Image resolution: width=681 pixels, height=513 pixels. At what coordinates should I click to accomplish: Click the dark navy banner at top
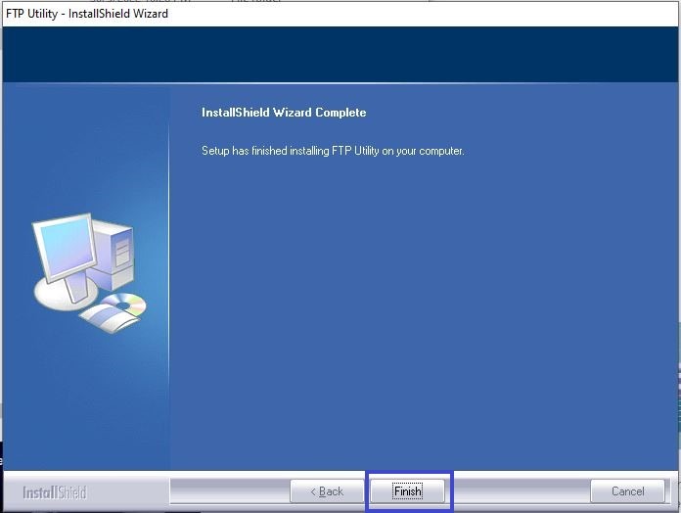click(x=340, y=55)
